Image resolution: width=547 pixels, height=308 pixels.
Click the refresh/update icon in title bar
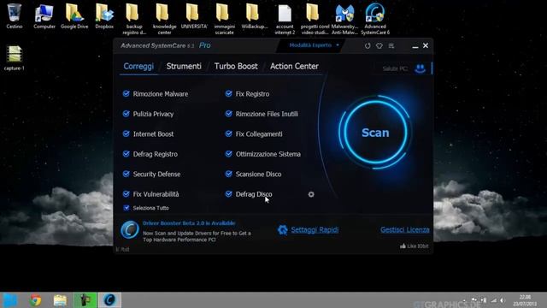pyautogui.click(x=368, y=45)
